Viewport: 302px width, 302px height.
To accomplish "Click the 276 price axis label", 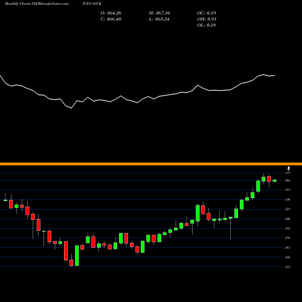I will (288, 238).
